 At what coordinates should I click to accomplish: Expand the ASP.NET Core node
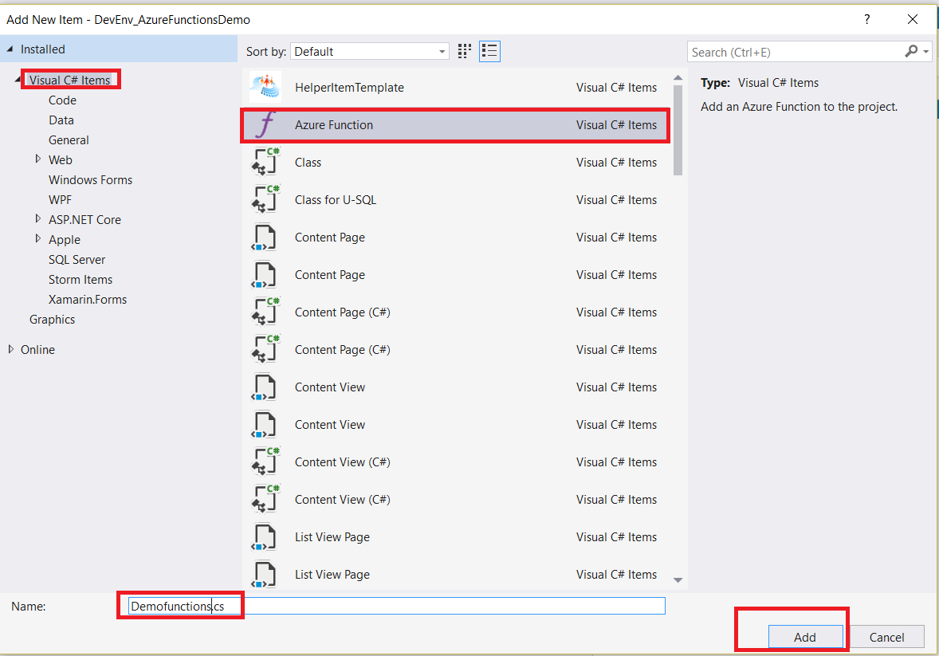(x=38, y=219)
